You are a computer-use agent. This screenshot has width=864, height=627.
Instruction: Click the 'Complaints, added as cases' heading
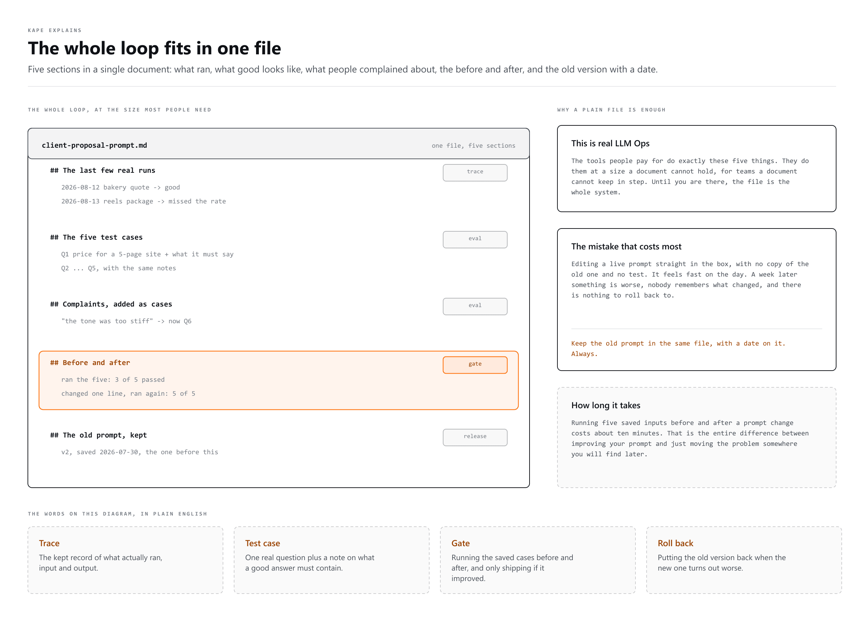click(x=111, y=304)
